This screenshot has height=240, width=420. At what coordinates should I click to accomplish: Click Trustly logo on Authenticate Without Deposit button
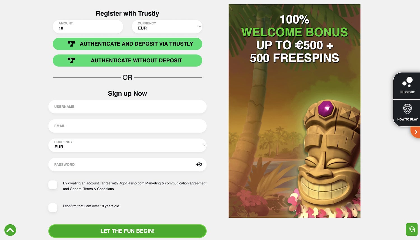pyautogui.click(x=71, y=60)
